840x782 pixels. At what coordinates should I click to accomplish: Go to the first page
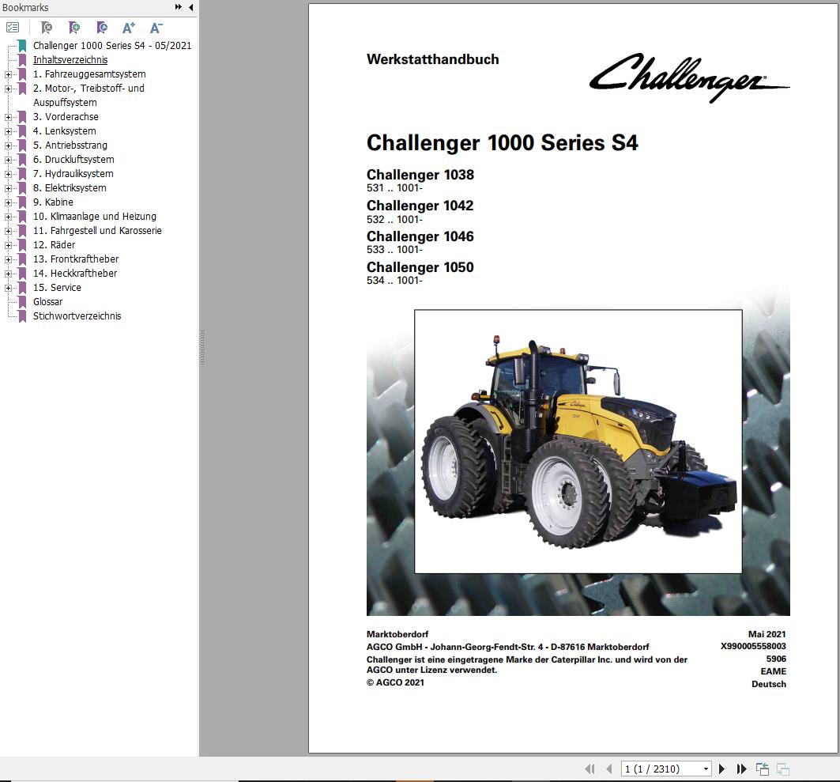pos(590,769)
